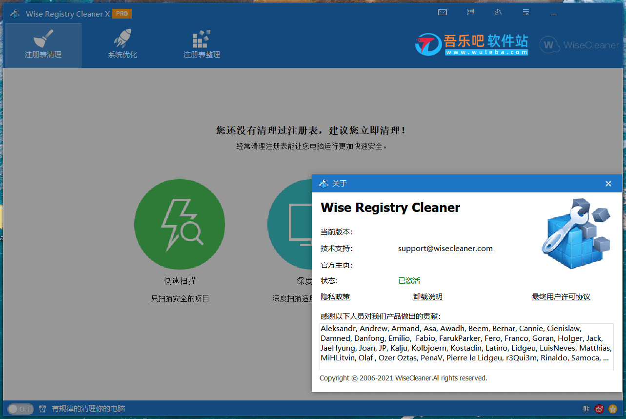This screenshot has width=626, height=419.
Task: Open the feedback chat bubble icon
Action: point(470,12)
